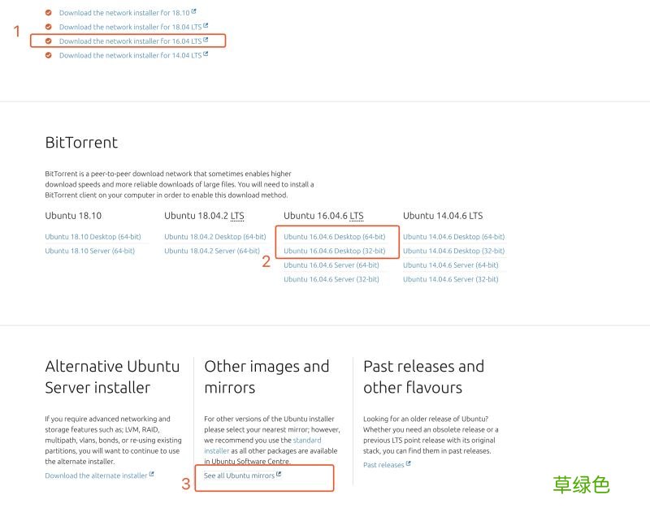Click external-link icon after Download the alternate installer
Viewport: 650px width, 512px height.
pyautogui.click(x=152, y=475)
